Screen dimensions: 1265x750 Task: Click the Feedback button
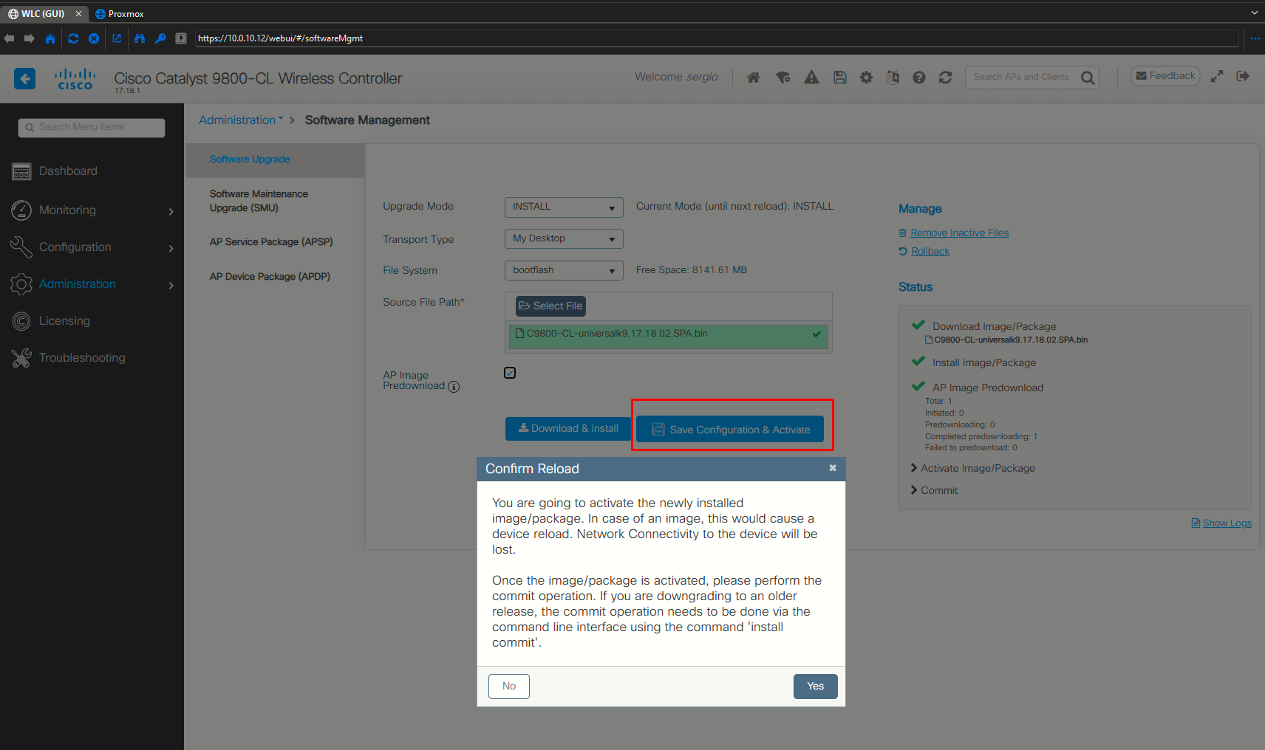coord(1165,76)
